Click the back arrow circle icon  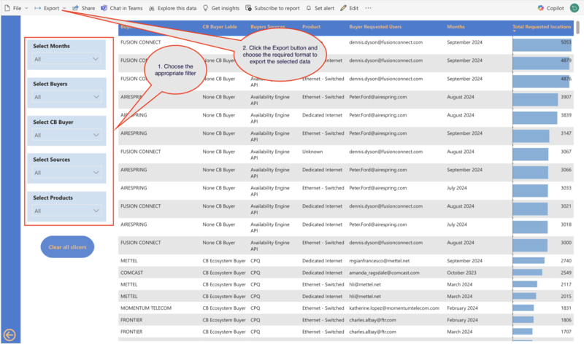[9, 335]
